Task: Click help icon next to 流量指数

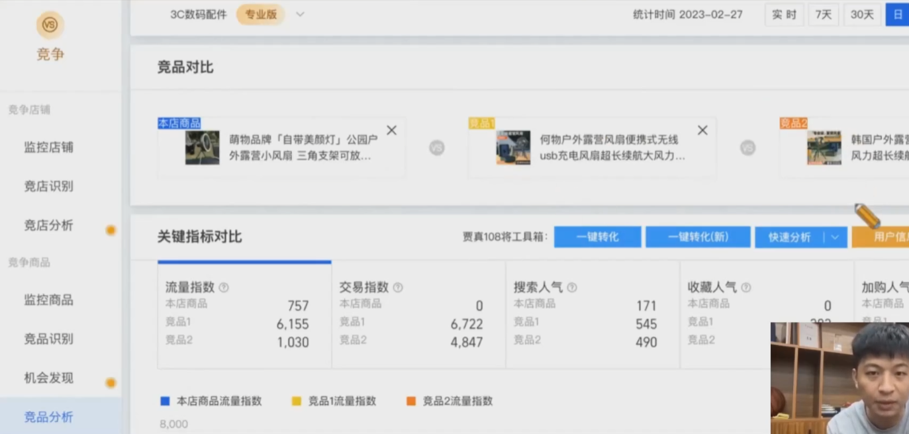Action: tap(224, 288)
